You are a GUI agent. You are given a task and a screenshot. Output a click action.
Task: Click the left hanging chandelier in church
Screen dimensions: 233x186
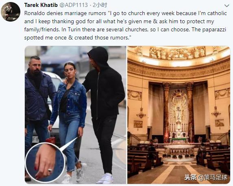tap(141, 114)
